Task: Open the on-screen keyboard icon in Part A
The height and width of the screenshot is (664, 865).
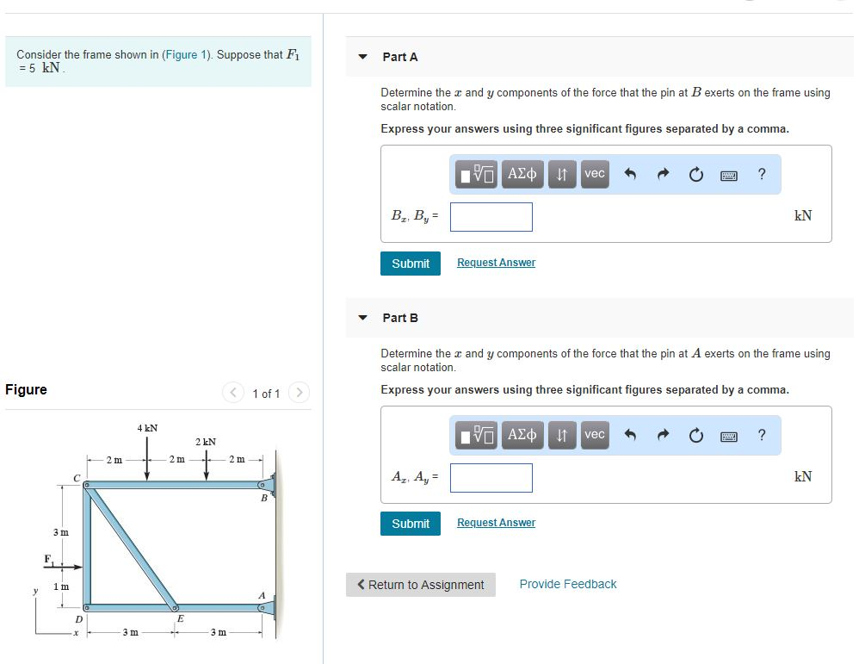Action: click(x=730, y=174)
